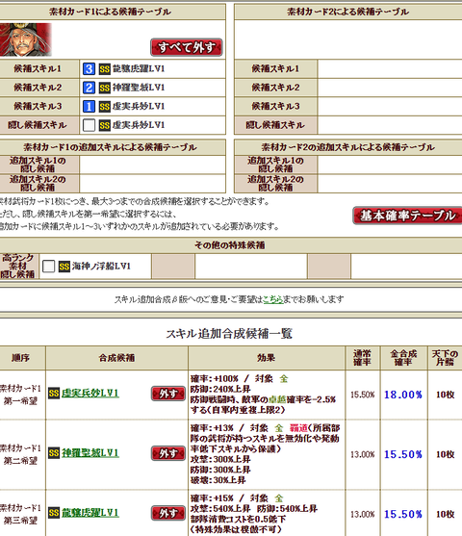The width and height of the screenshot is (462, 536).
Task: Click SS icon in 第三希望 list row
Action: pos(54,513)
